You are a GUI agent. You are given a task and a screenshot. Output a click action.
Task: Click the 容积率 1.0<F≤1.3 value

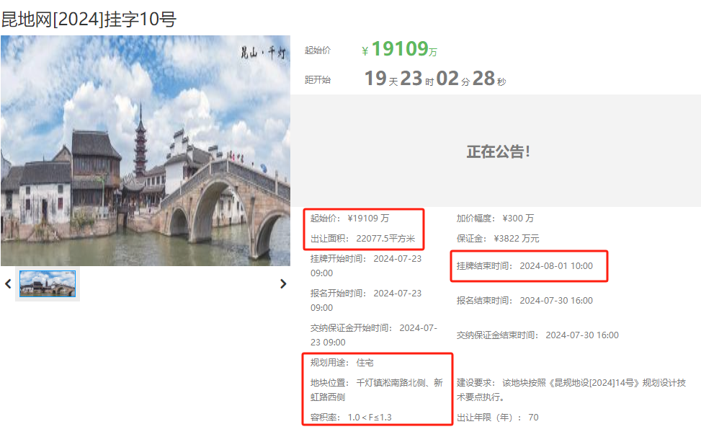351,418
